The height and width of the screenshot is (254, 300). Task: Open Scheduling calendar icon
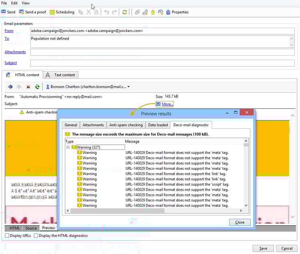(x=52, y=12)
